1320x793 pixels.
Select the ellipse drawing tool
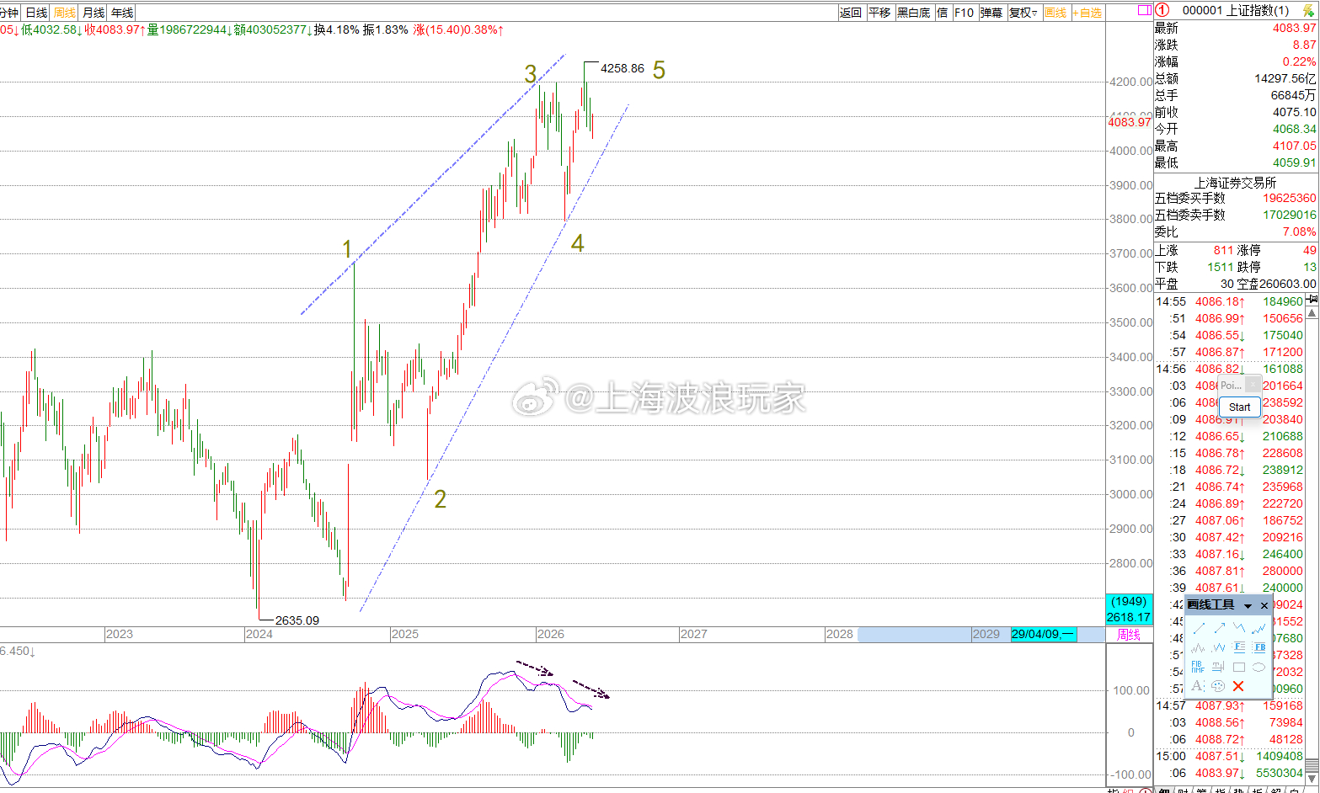pos(1259,667)
